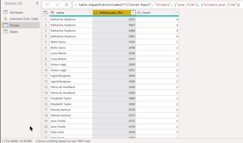Click into the formula bar text
Viewport: 243px width, 143px height.
click(x=157, y=5)
